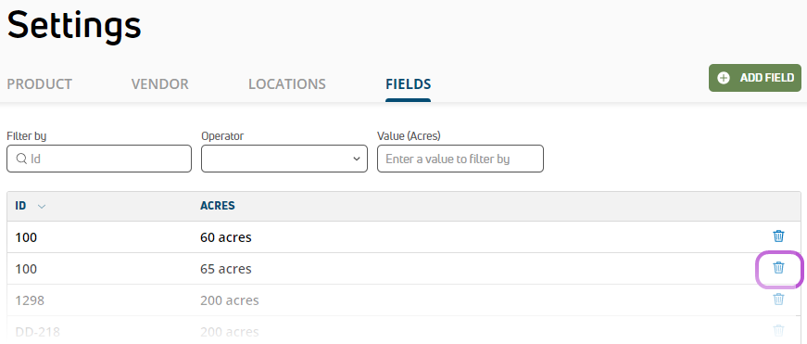Open the Vendor tab
Screen dimensions: 807x344
159,84
